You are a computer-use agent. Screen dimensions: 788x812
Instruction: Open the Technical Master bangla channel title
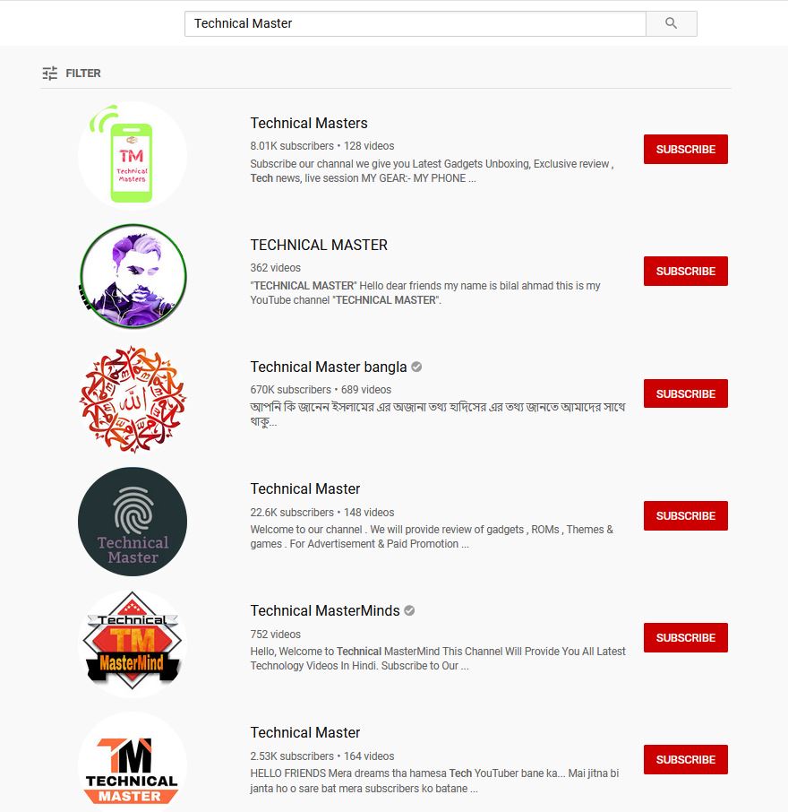pyautogui.click(x=329, y=367)
